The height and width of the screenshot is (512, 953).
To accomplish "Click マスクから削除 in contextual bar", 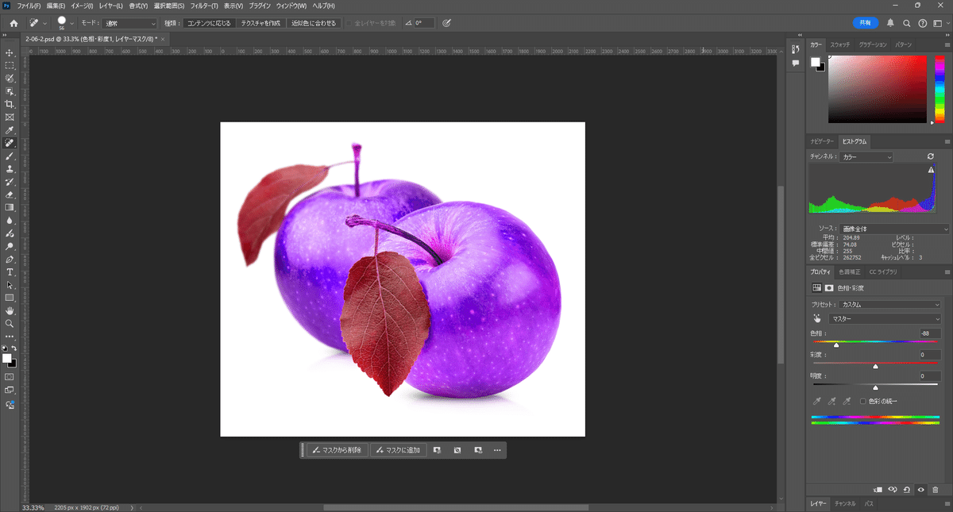I will coord(337,450).
